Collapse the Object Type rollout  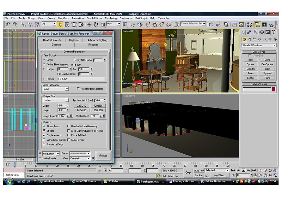[259, 52]
